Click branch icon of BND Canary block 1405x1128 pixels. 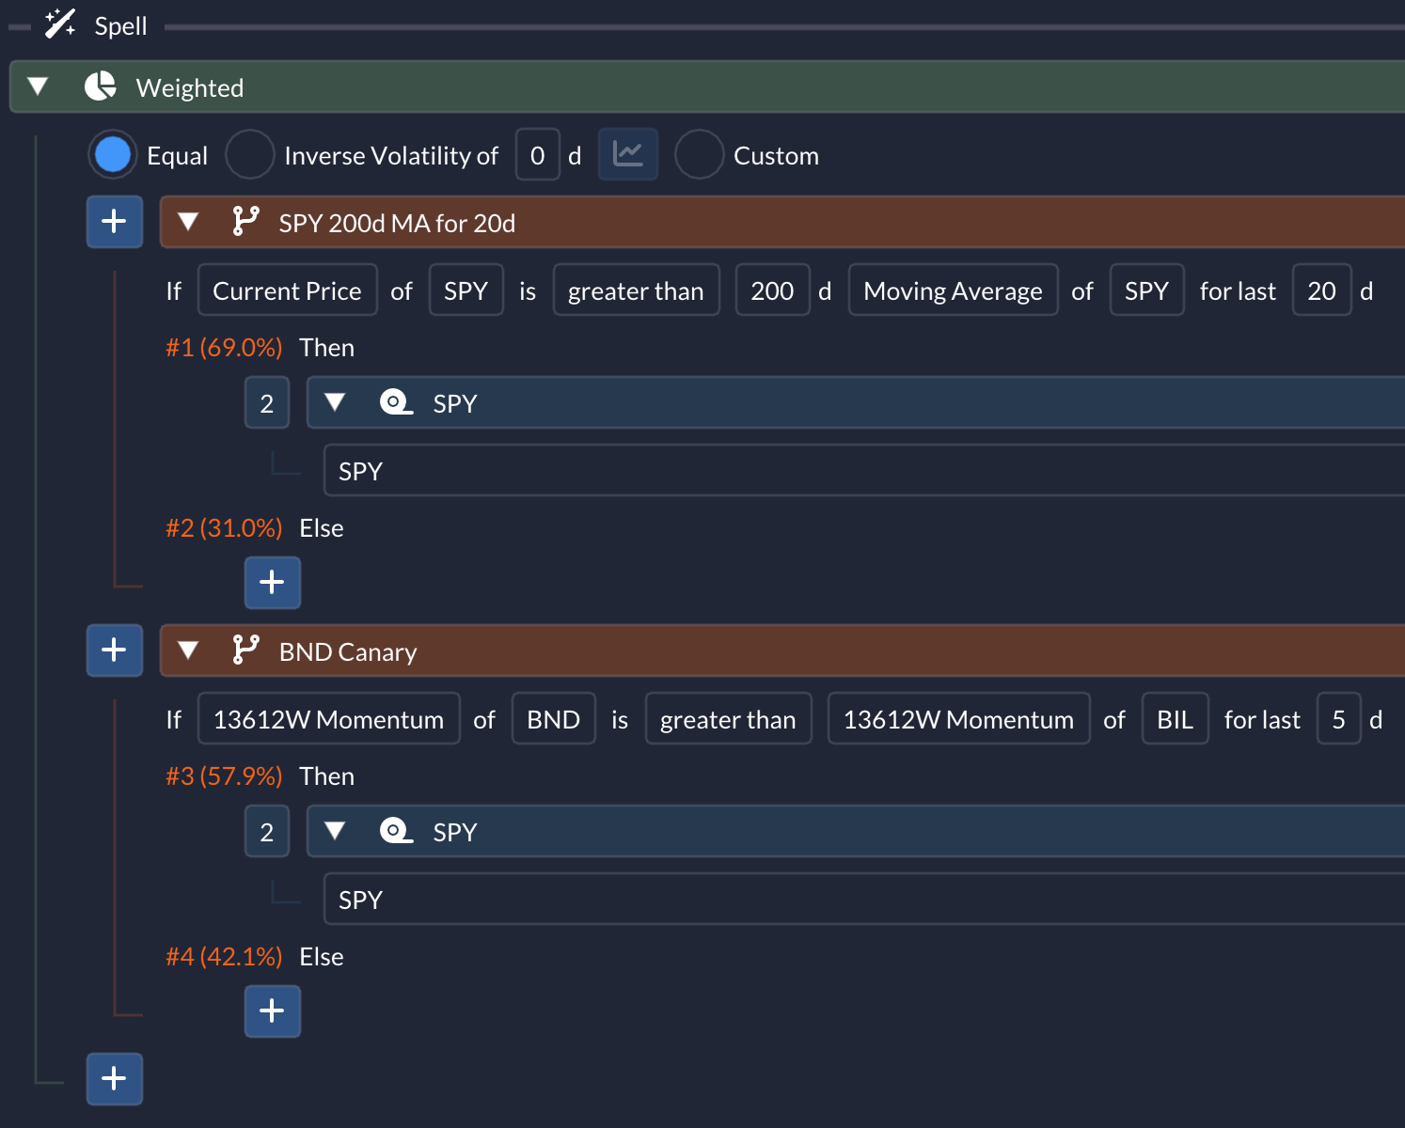(245, 650)
